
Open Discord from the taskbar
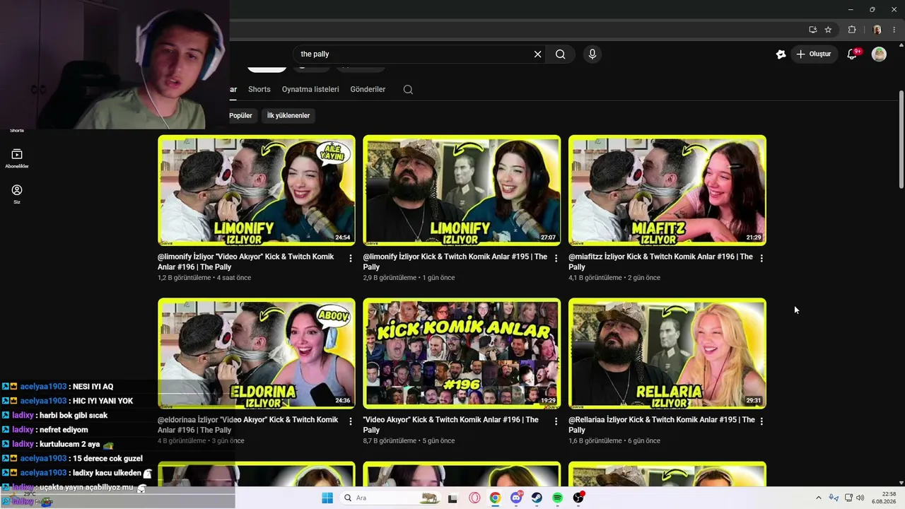point(516,498)
